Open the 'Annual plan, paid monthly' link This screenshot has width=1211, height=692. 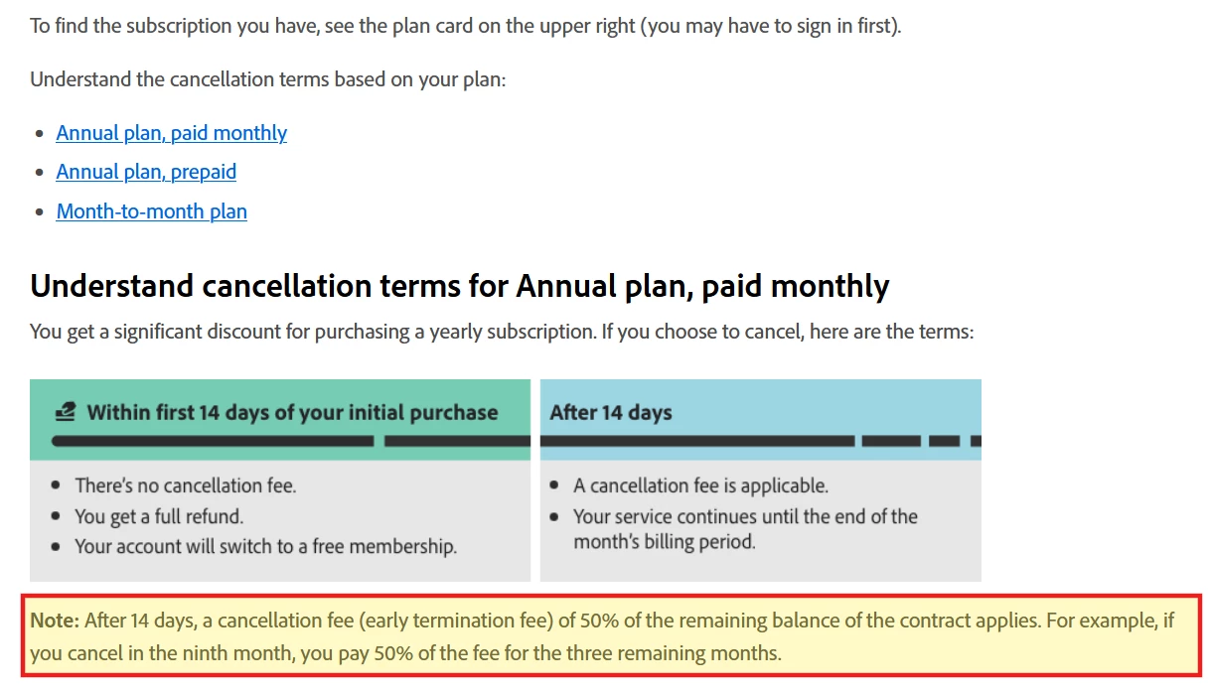tap(171, 133)
